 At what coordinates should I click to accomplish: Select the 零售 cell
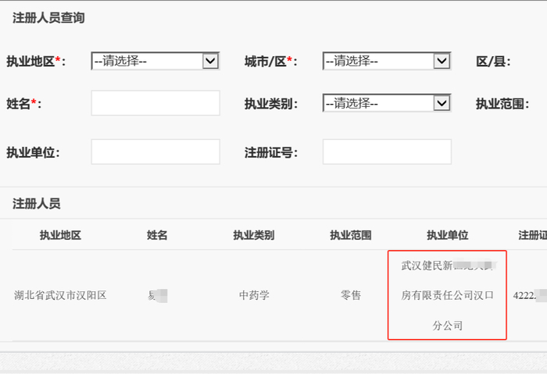(351, 296)
